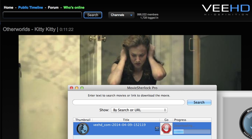
Task: Close the MovieSherlock Pro window
Action: click(71, 88)
